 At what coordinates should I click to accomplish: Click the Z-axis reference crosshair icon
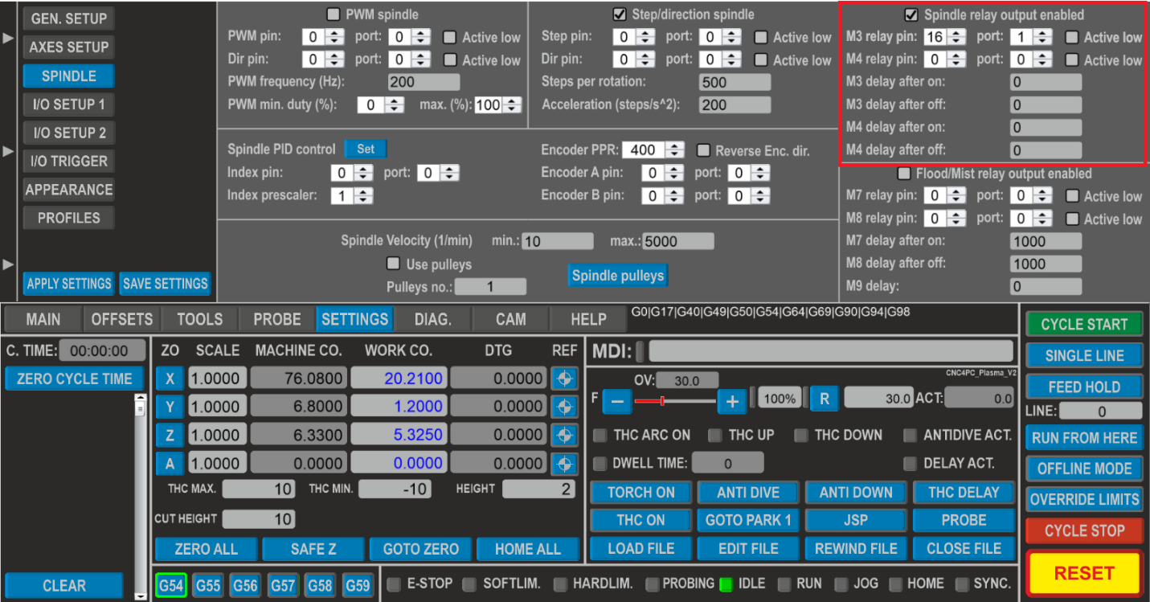[x=565, y=435]
